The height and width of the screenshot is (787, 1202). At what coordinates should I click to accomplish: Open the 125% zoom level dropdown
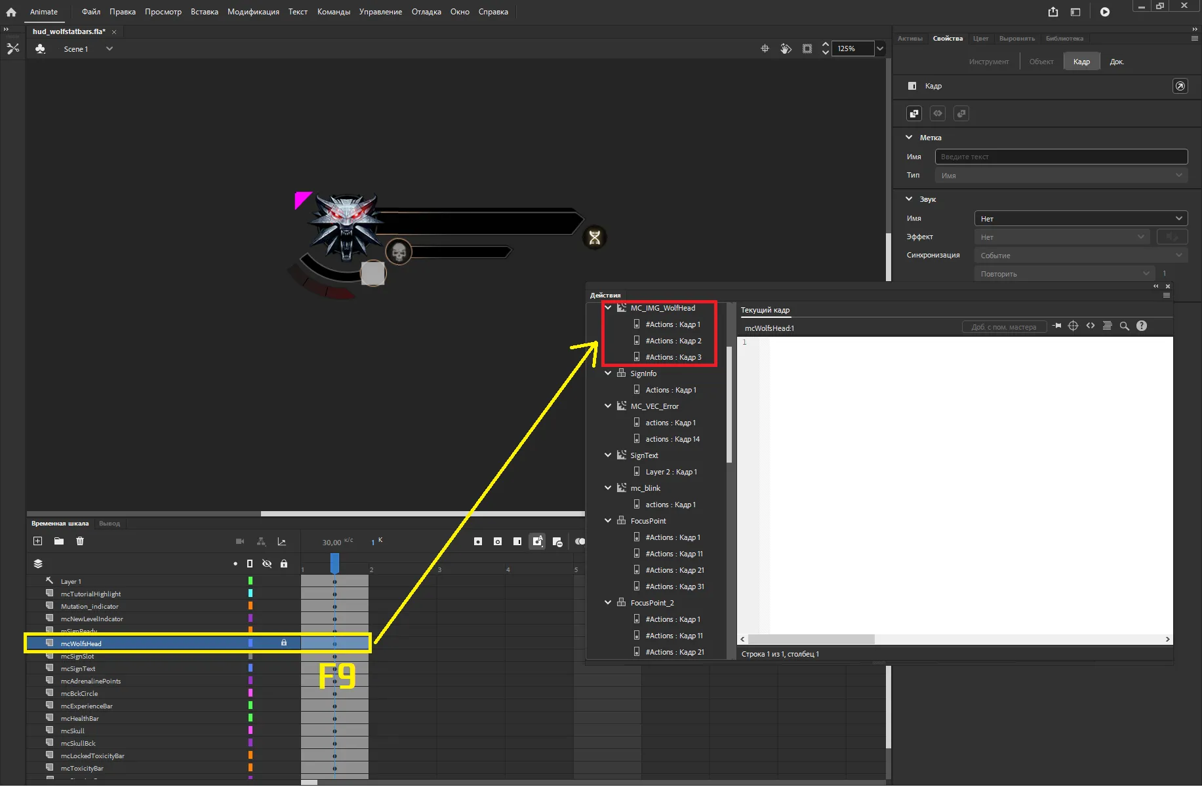click(880, 48)
